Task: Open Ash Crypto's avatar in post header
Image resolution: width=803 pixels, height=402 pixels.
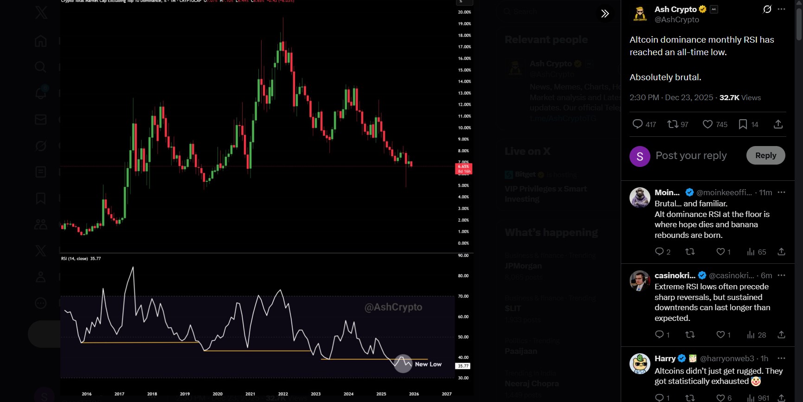Action: (640, 14)
